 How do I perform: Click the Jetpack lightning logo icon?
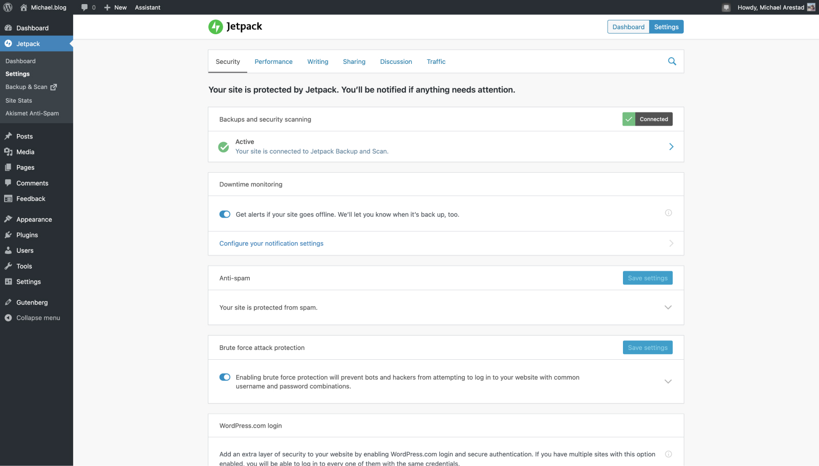click(x=215, y=27)
